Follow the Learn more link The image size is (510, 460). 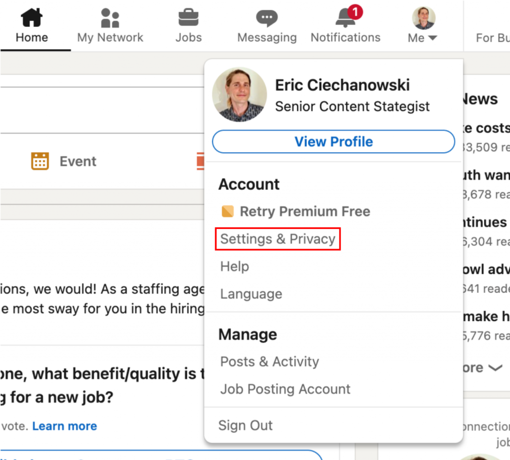pos(64,426)
